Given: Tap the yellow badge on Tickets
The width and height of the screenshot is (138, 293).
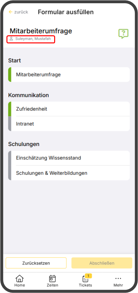Looking at the screenshot, I should [88, 276].
